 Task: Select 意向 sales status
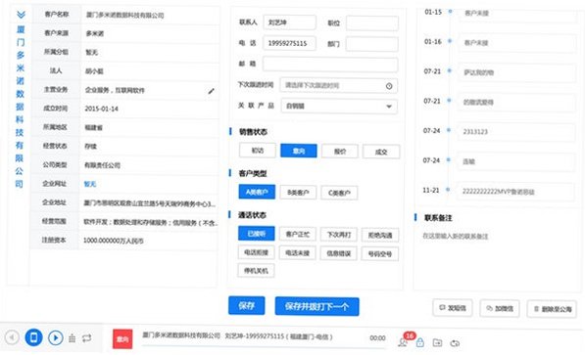click(x=299, y=151)
